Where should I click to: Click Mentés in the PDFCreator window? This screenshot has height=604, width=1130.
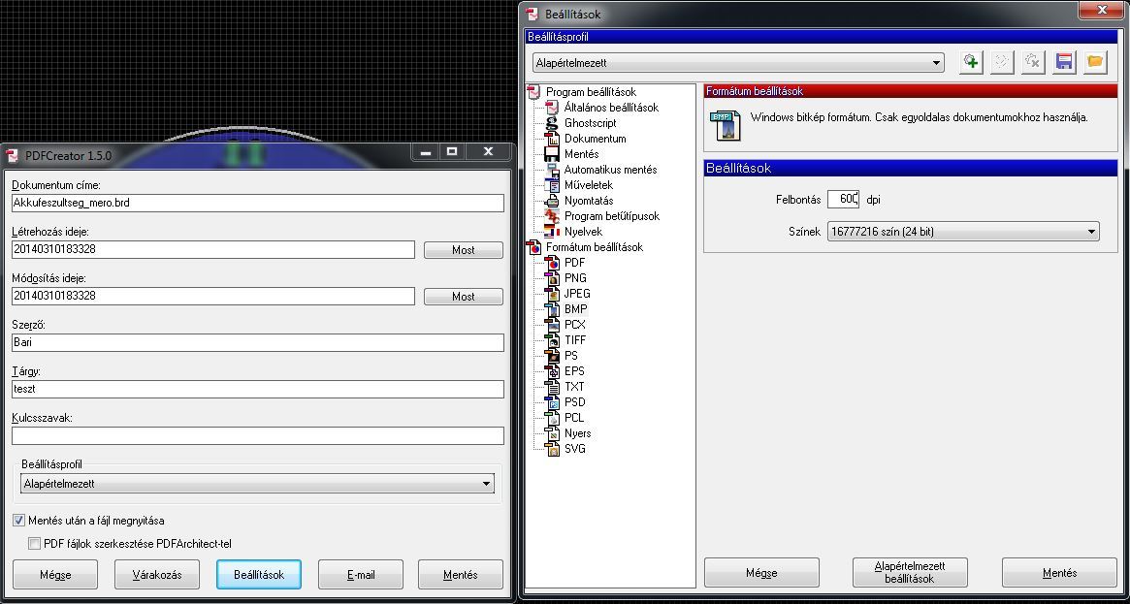(461, 575)
